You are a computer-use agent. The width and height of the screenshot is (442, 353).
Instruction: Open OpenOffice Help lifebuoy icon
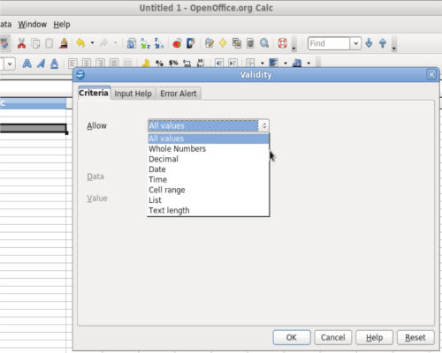click(x=282, y=43)
